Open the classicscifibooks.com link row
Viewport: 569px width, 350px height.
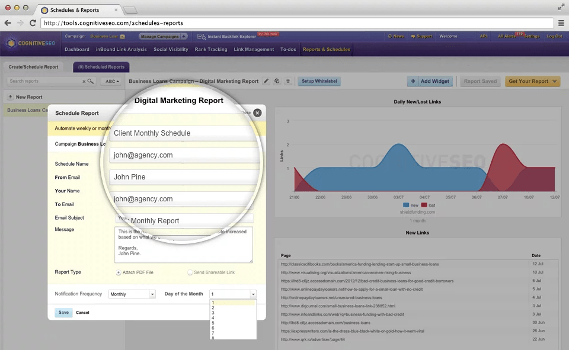(x=360, y=264)
